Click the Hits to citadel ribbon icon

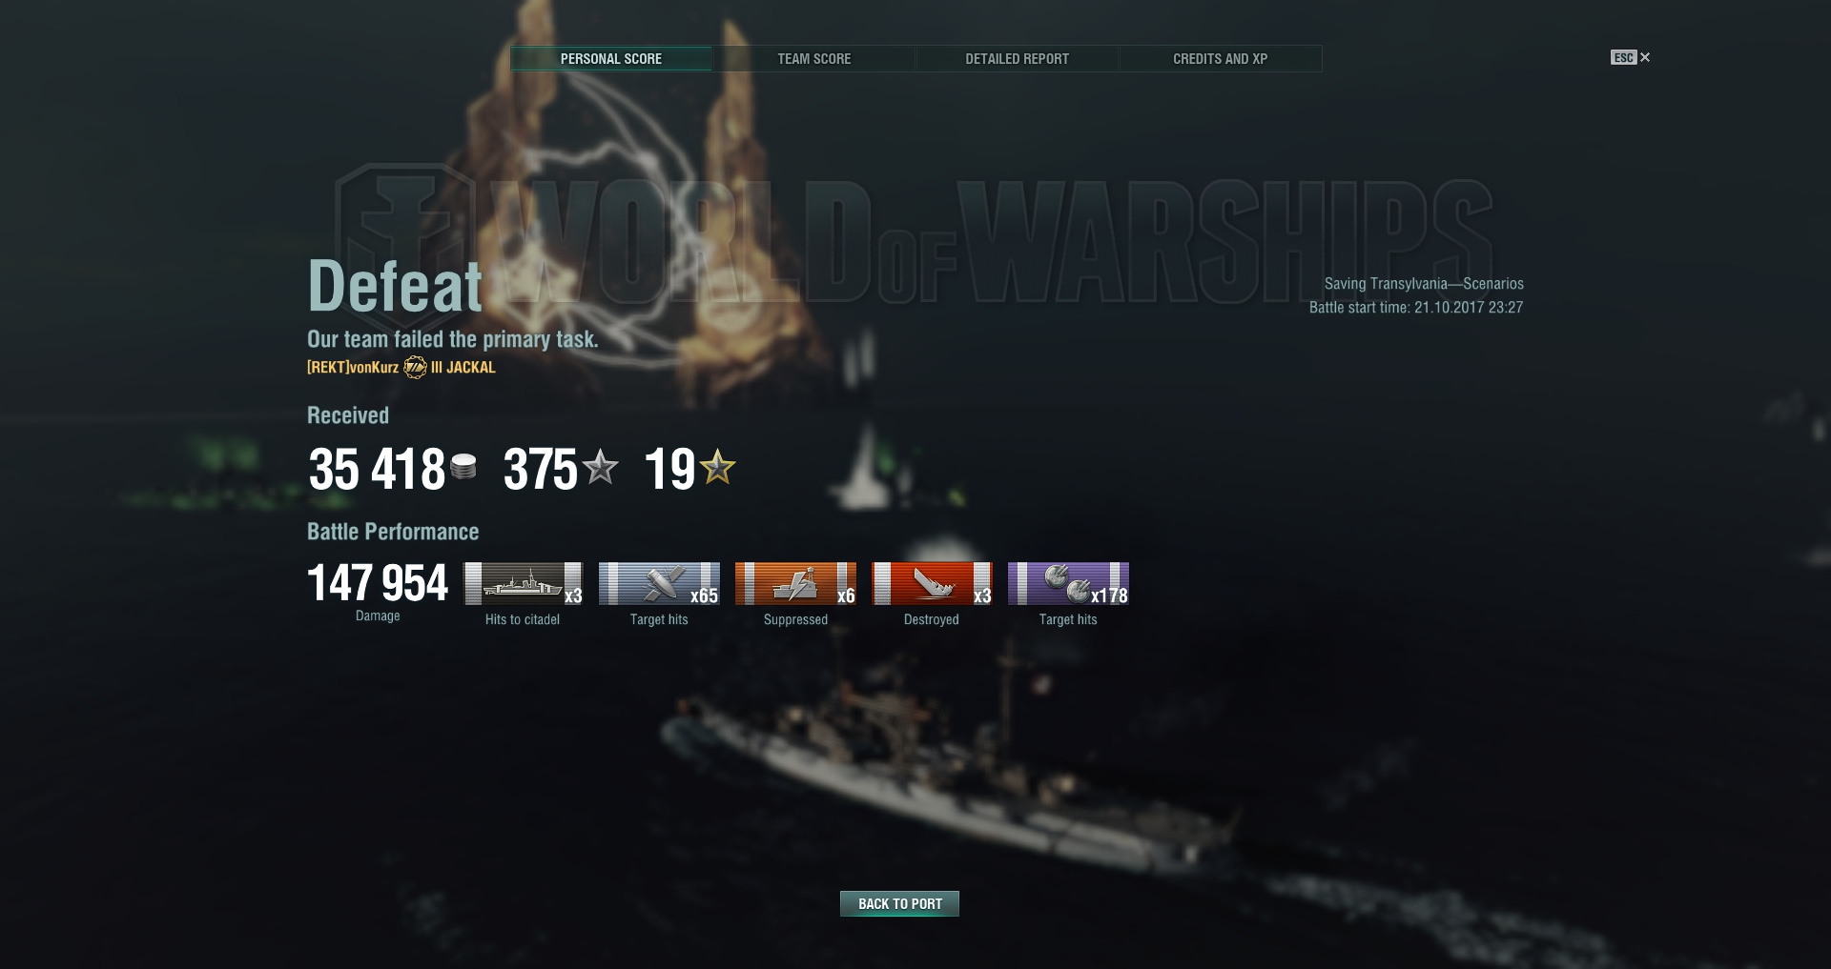tap(523, 583)
